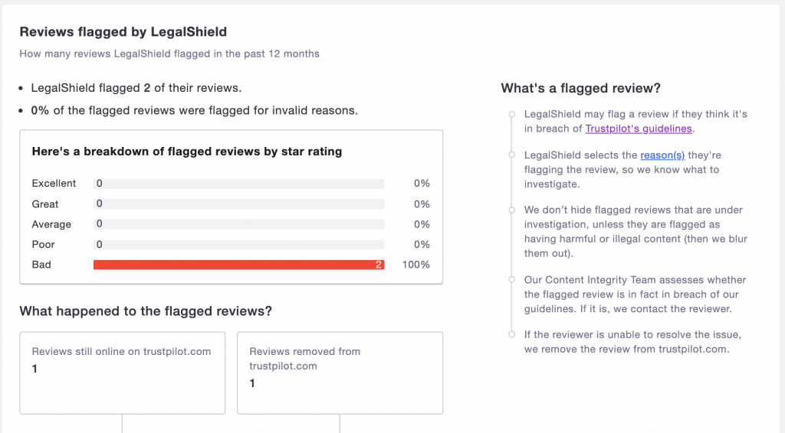
Task: Click the timeline bullet next to reason(s) step
Action: tap(511, 155)
